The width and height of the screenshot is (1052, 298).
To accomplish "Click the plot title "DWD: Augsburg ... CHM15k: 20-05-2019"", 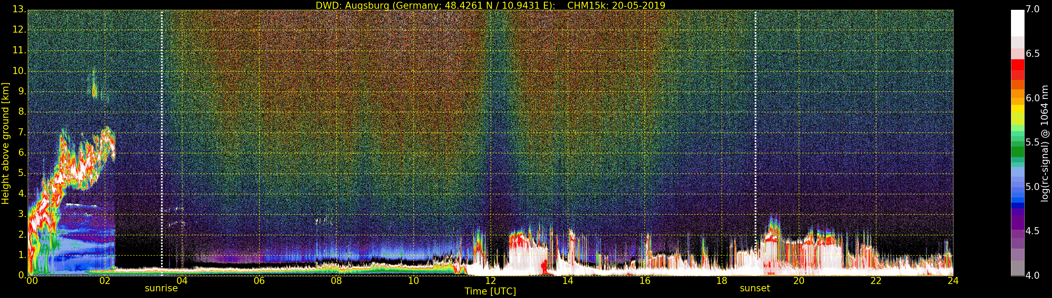I will pos(491,5).
